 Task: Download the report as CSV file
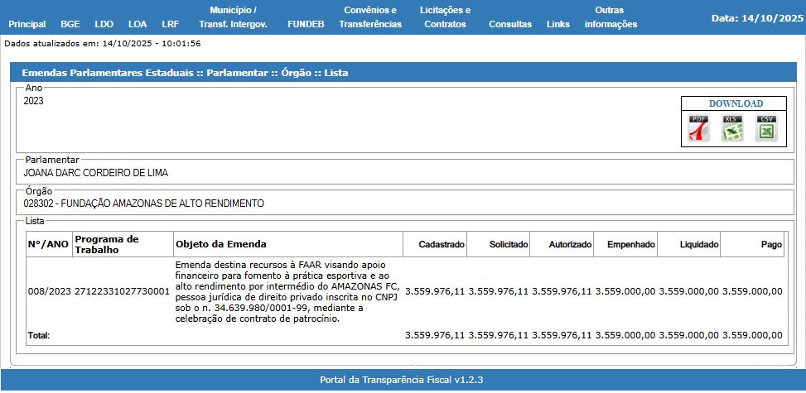[x=766, y=129]
